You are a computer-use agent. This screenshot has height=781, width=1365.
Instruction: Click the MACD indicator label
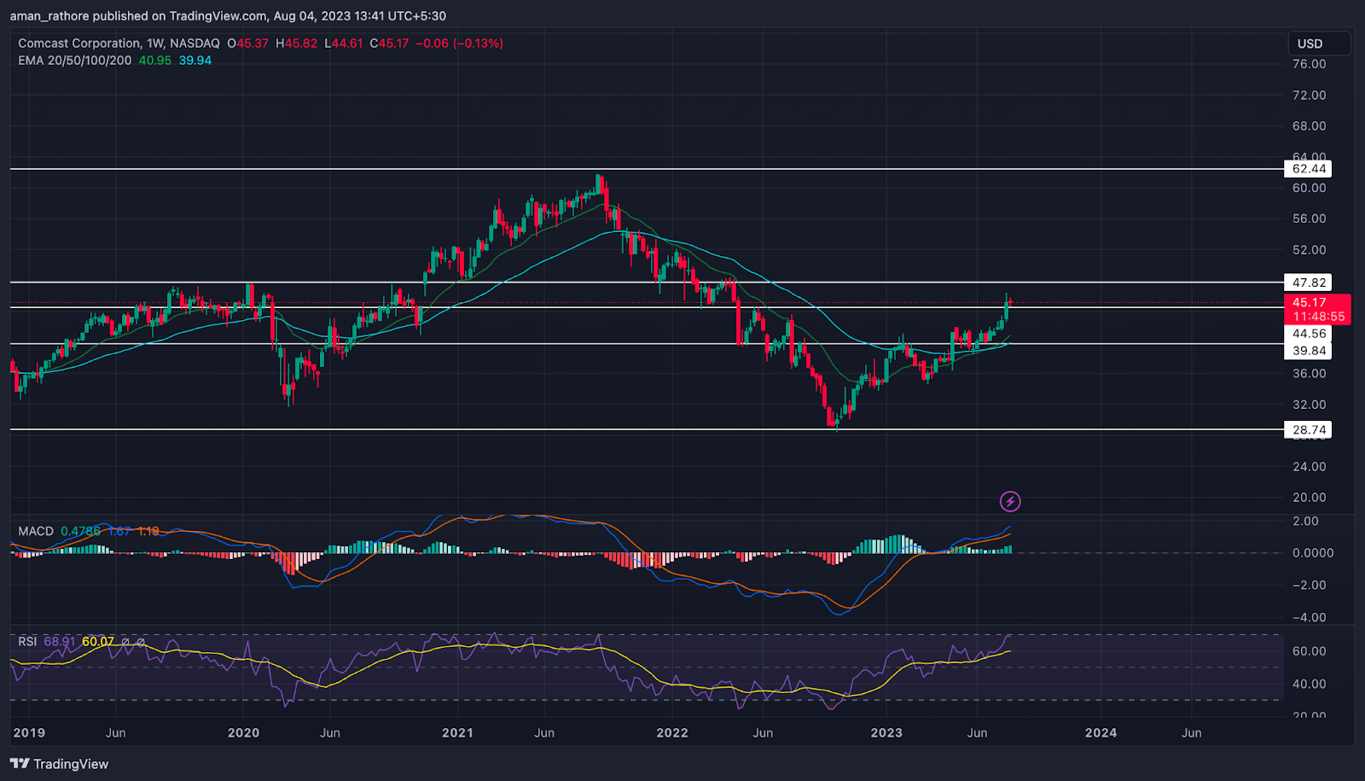(x=36, y=531)
